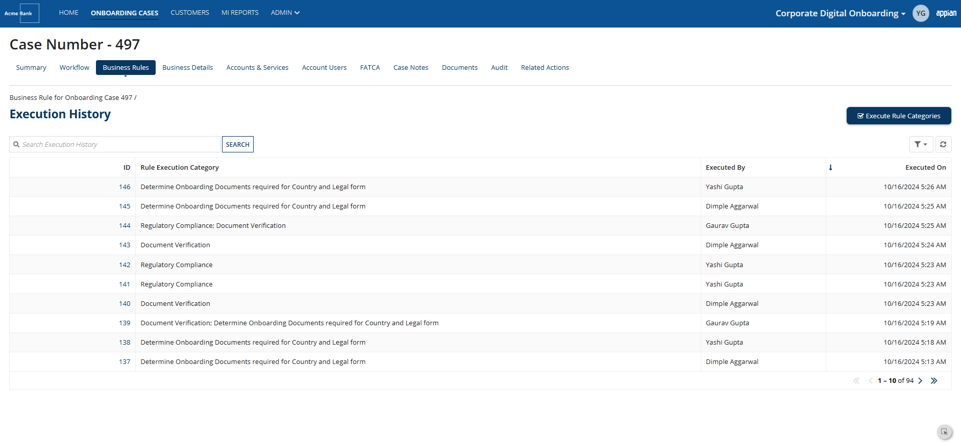Viewport: 961px width, 442px height.
Task: Open the Audit tab
Action: tap(499, 67)
